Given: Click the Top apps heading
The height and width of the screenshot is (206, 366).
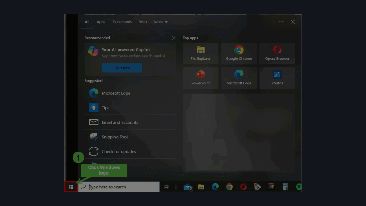Looking at the screenshot, I should point(190,38).
